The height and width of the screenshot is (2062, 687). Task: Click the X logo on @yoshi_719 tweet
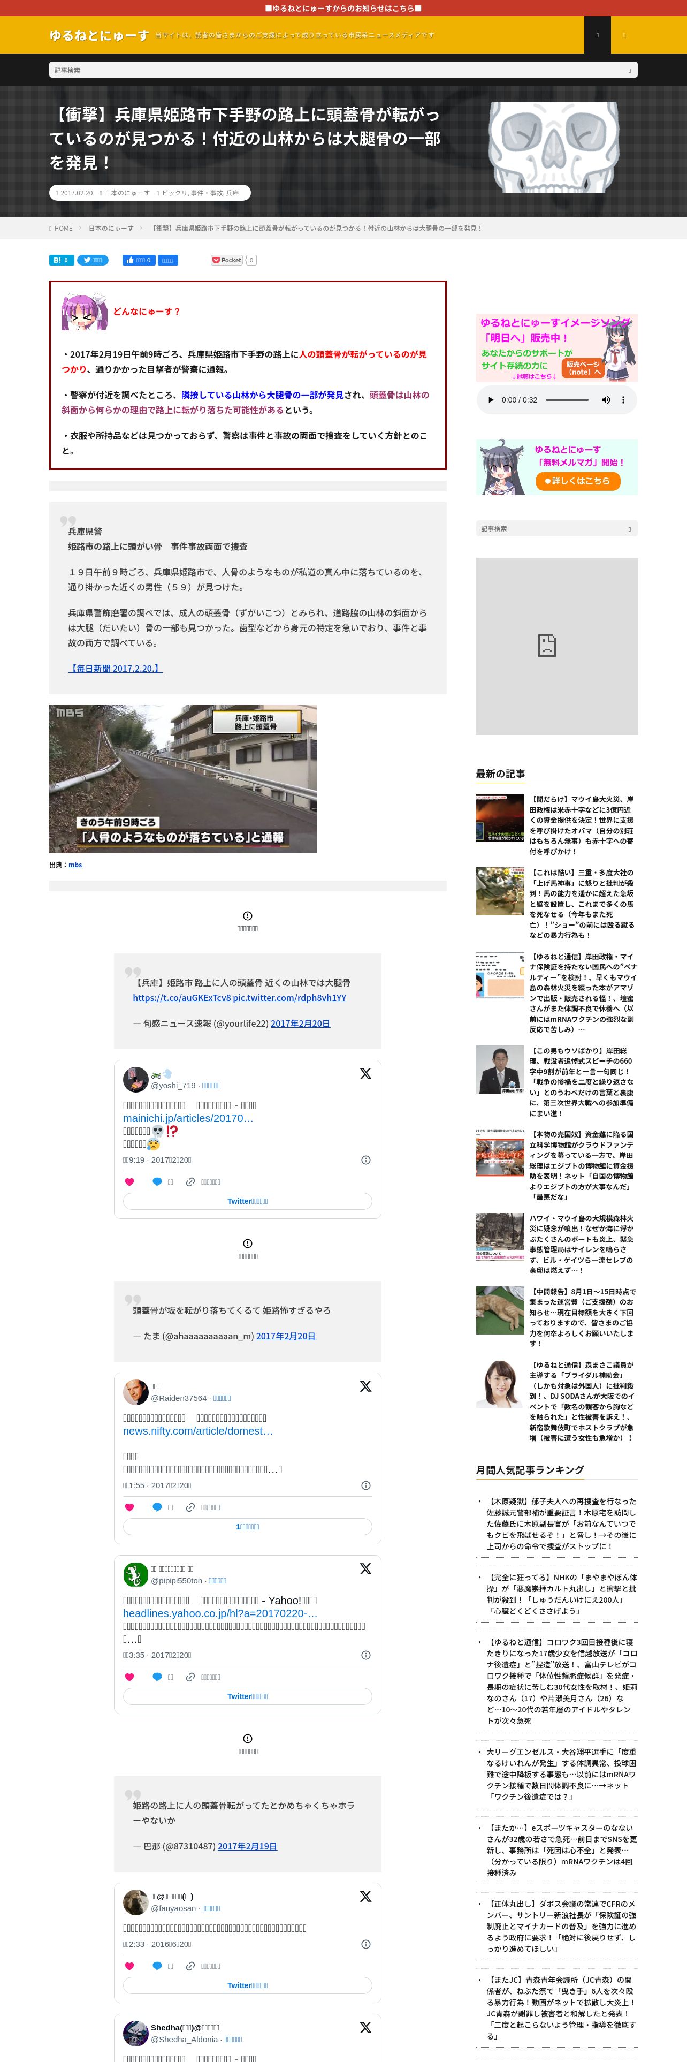pyautogui.click(x=365, y=1073)
